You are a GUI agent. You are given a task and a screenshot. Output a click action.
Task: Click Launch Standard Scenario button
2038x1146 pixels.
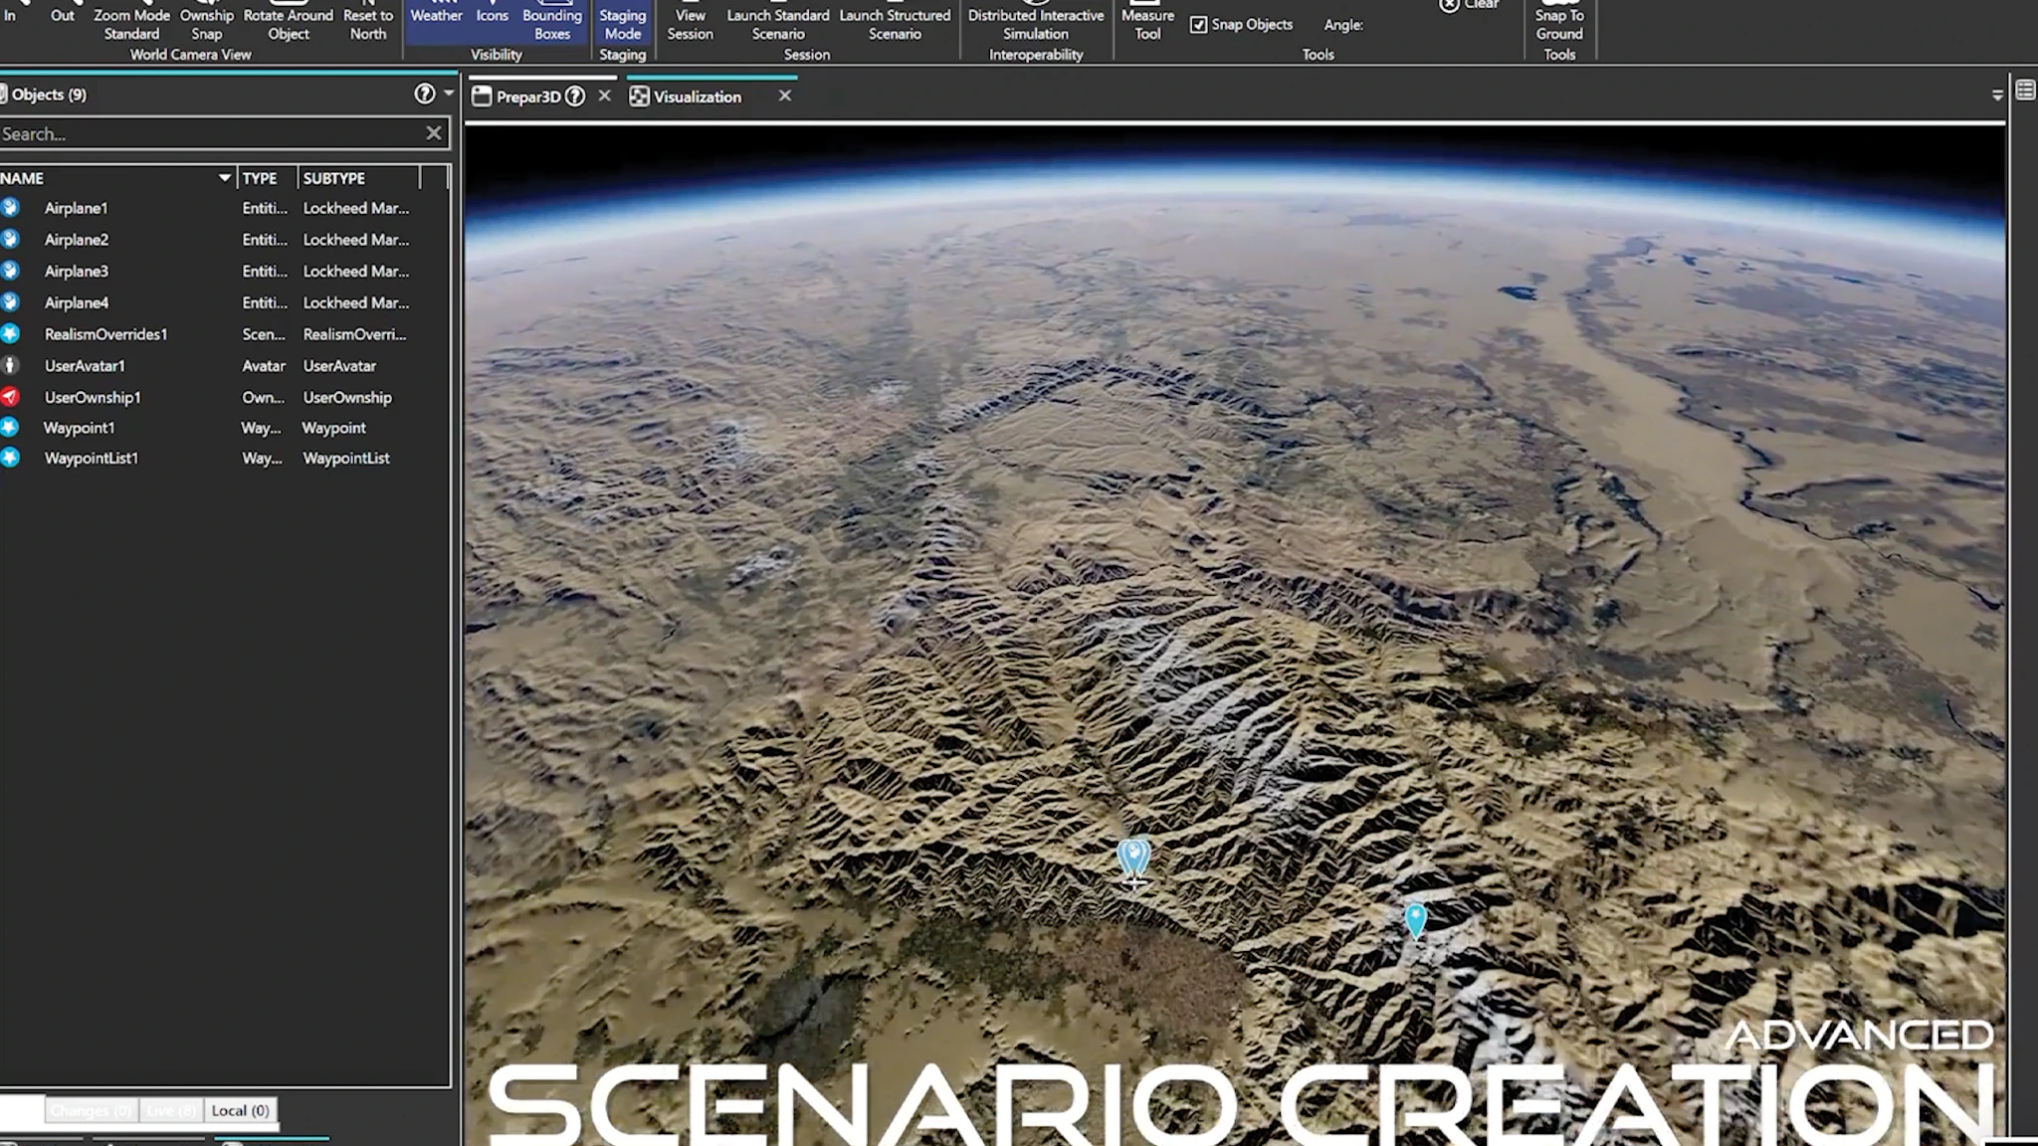click(x=778, y=23)
